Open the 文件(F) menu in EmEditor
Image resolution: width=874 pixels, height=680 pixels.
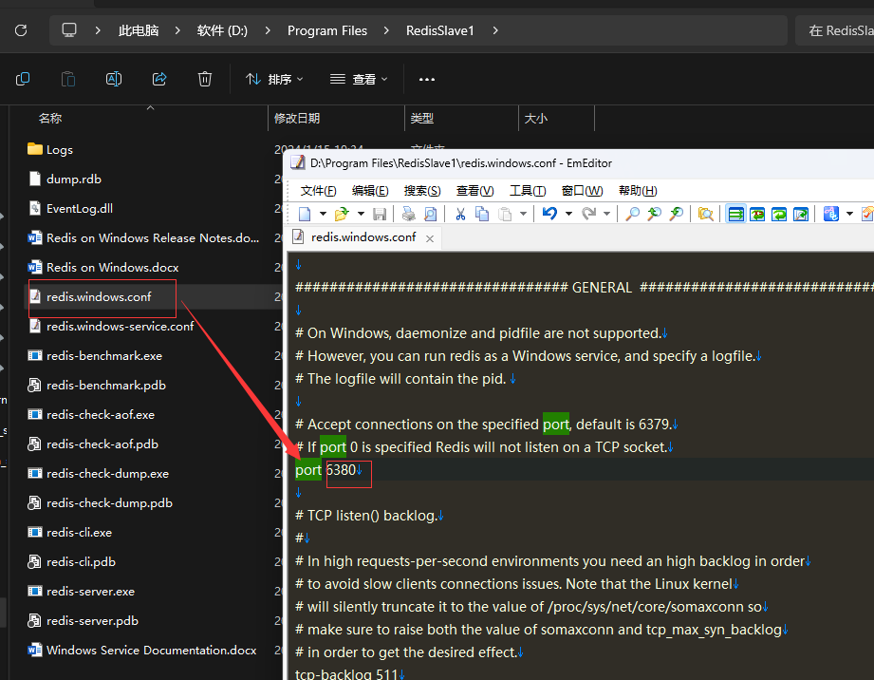tap(319, 191)
